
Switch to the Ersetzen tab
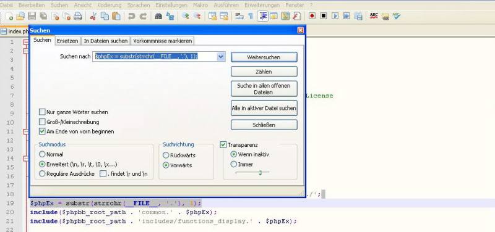(67, 41)
